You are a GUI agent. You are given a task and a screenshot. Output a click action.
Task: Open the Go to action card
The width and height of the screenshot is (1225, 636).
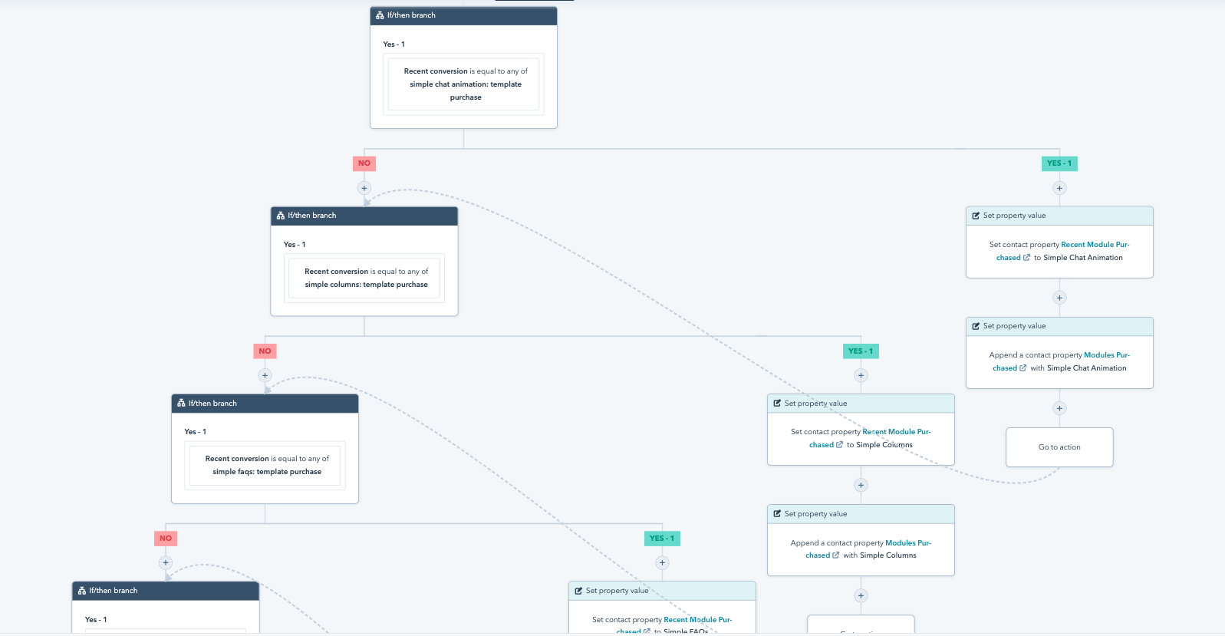click(x=1059, y=447)
